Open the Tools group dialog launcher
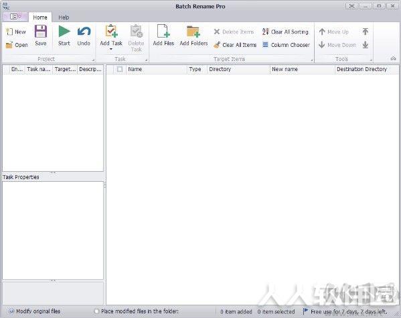Image resolution: width=401 pixels, height=318 pixels. tap(371, 60)
